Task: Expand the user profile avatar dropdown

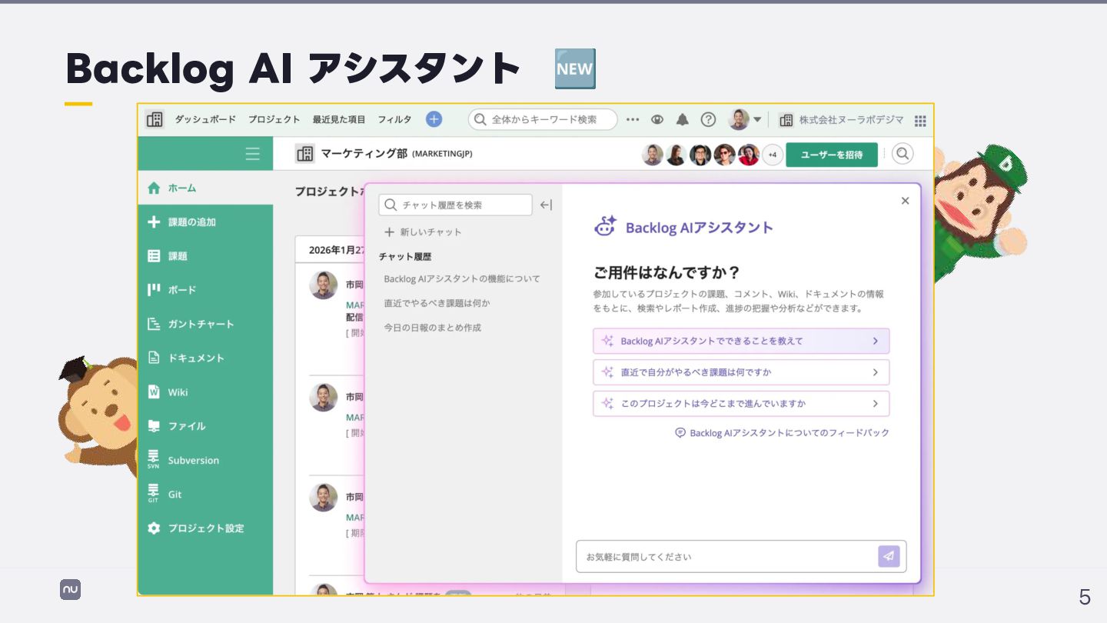Action: point(745,119)
